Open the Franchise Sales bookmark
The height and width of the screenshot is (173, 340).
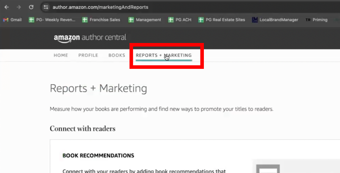[101, 20]
